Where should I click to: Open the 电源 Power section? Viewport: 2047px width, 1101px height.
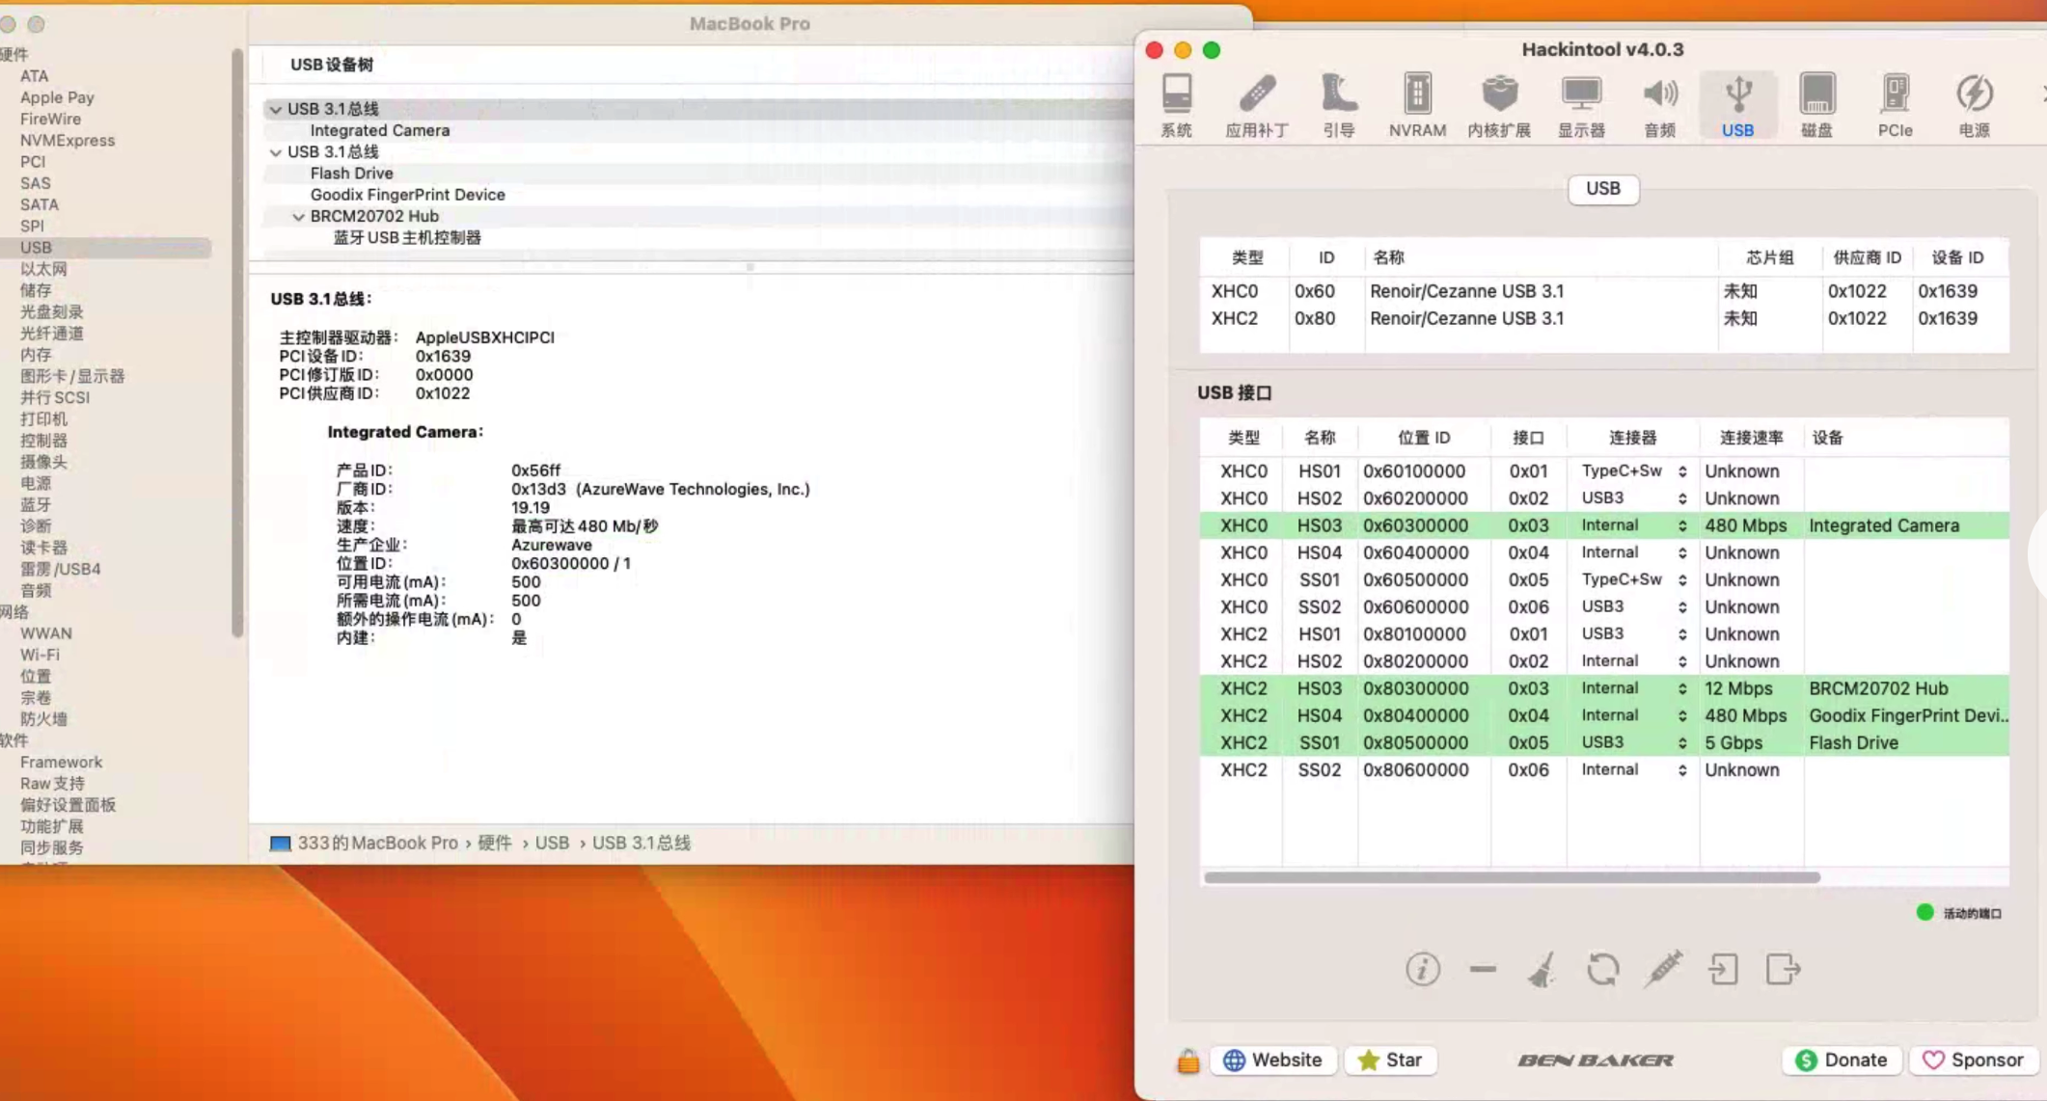tap(1973, 104)
